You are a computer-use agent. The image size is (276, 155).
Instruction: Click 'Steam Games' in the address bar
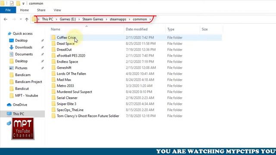point(93,19)
